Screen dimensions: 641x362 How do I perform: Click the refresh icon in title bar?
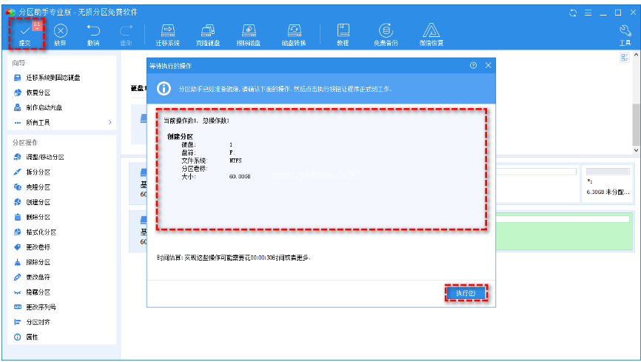coord(573,13)
